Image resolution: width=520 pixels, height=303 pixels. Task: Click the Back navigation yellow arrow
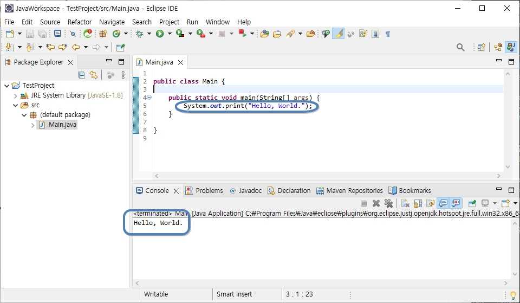coord(76,47)
